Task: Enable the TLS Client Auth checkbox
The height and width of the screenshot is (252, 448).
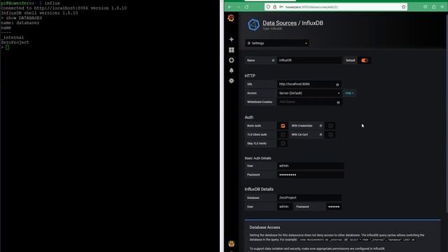Action: pyautogui.click(x=283, y=134)
